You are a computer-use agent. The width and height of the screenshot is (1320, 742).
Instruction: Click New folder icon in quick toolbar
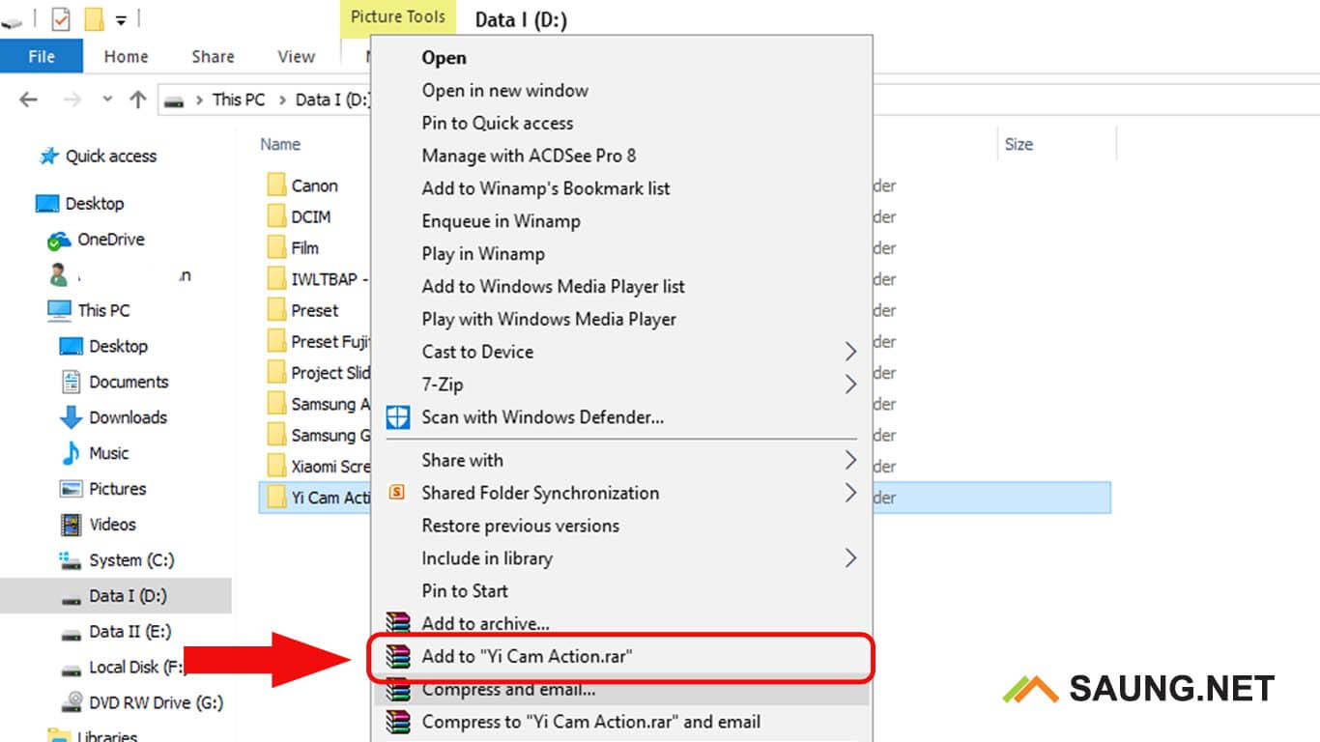click(94, 18)
